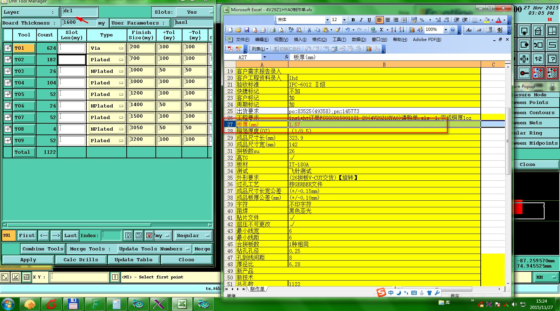Viewport: 560px width, 311px height.
Task: Open Type dropdown for T02 (Plated)
Action: click(x=107, y=60)
